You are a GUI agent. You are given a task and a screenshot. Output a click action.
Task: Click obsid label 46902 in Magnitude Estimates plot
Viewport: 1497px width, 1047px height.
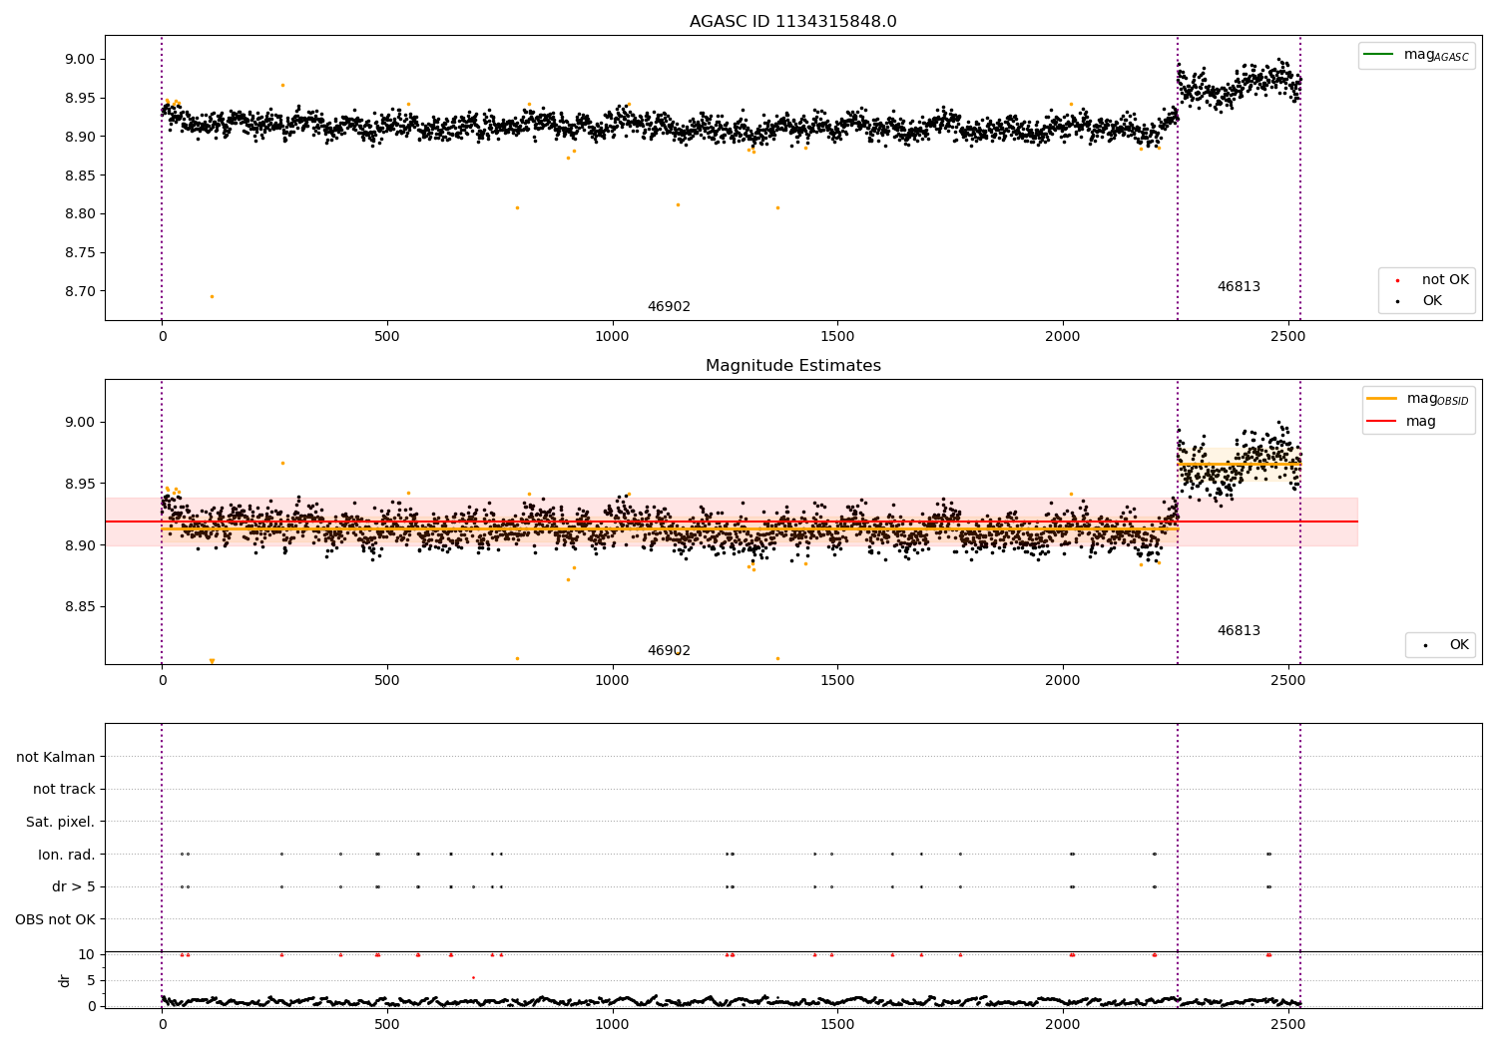tap(669, 651)
